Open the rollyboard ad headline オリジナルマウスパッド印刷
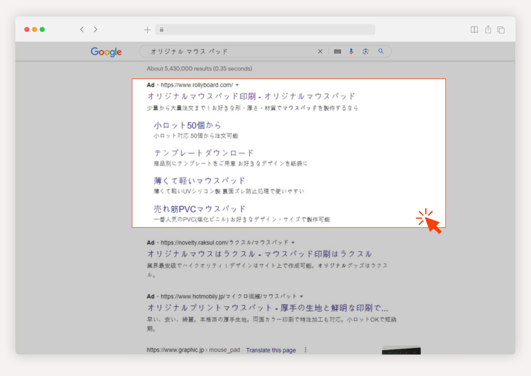531x376 pixels. 251,96
